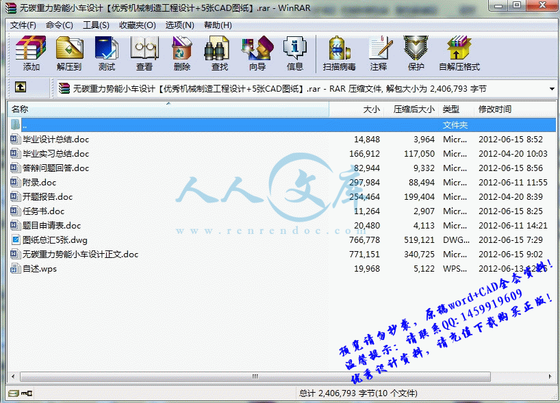Click date 2012-04-20 8:39
The image size is (560, 403).
point(510,196)
